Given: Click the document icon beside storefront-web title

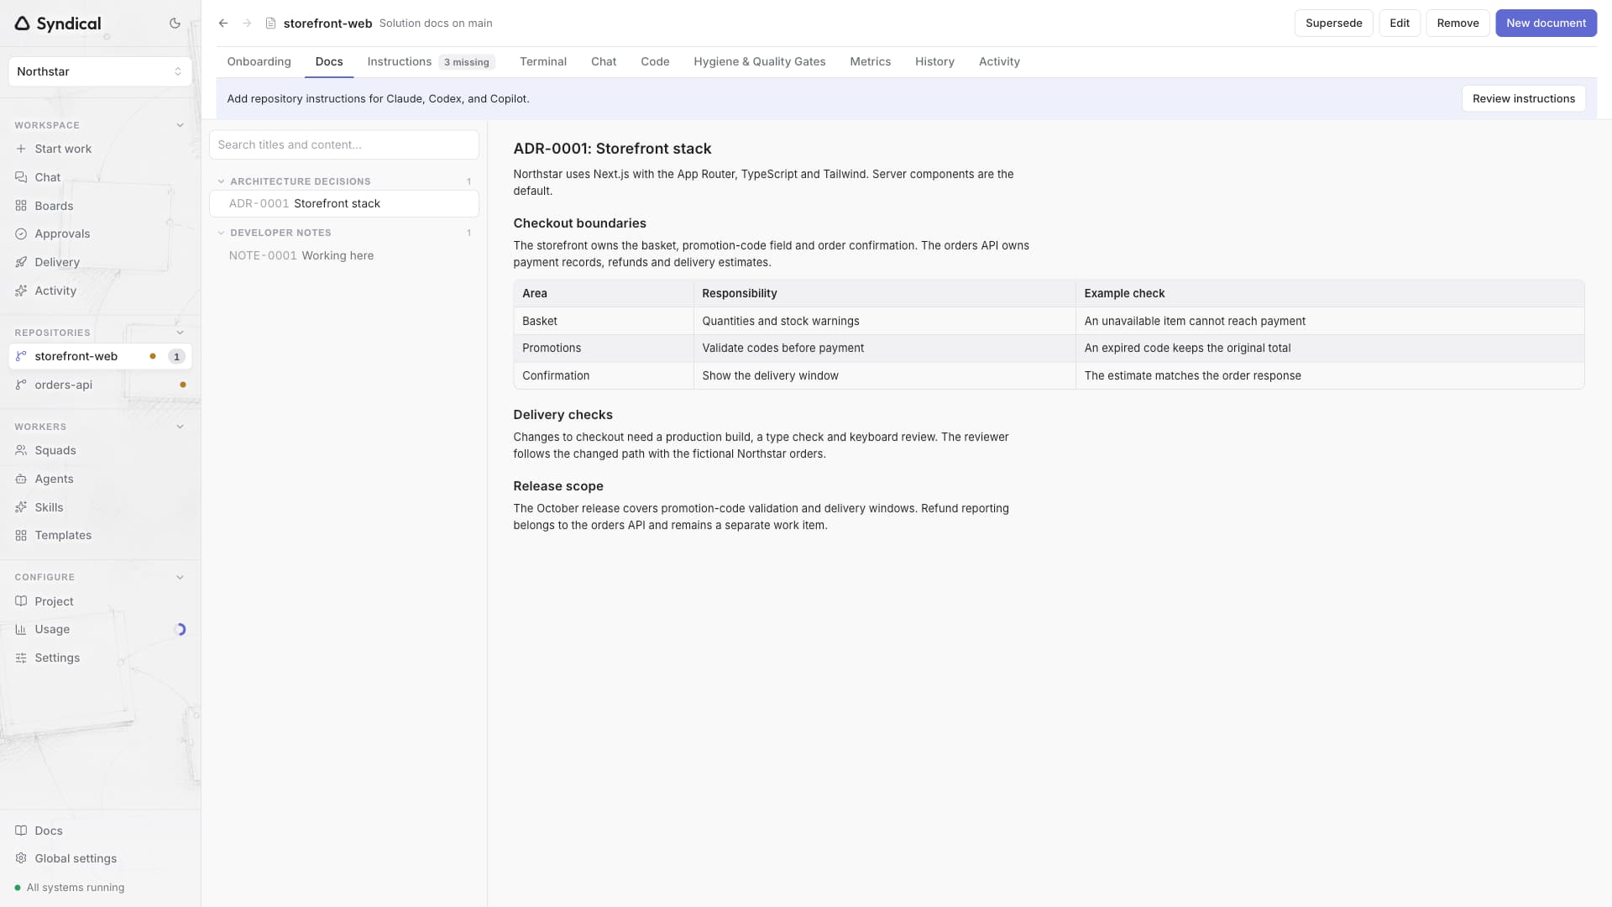Looking at the screenshot, I should [x=270, y=24].
